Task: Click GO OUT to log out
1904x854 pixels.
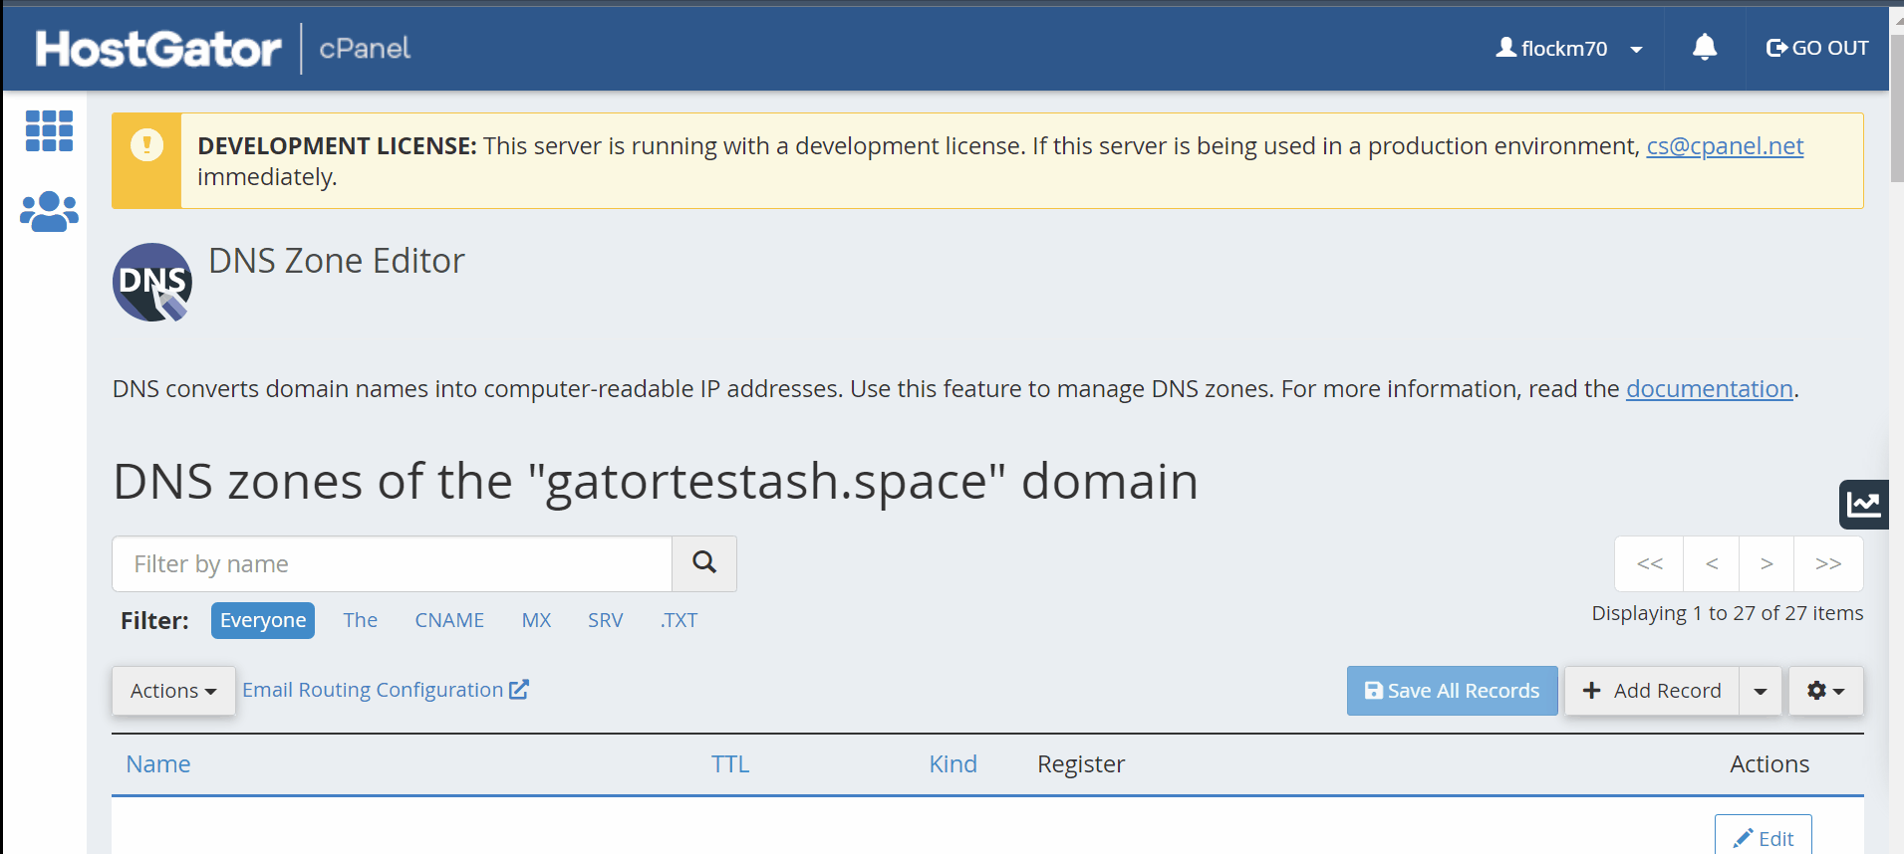Action: (x=1816, y=48)
